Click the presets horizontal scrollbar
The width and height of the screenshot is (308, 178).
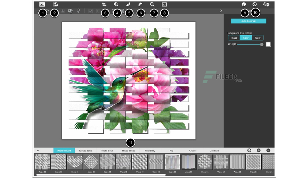tap(101, 175)
